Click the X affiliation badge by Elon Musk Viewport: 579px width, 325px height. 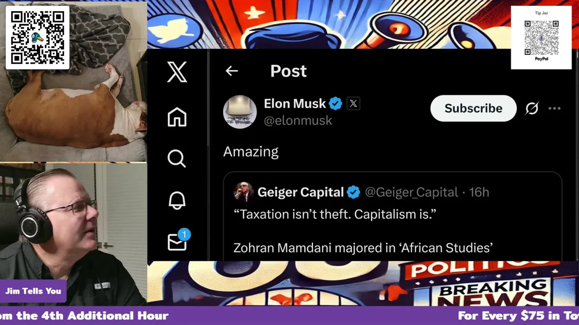[x=353, y=104]
